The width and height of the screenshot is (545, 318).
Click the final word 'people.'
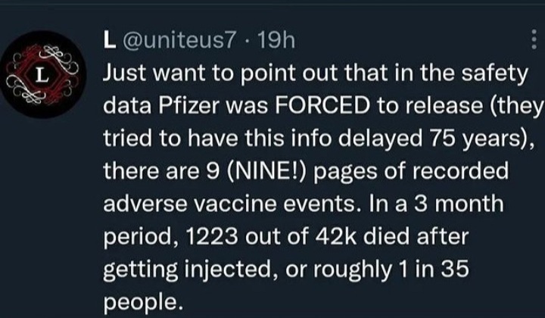point(143,303)
